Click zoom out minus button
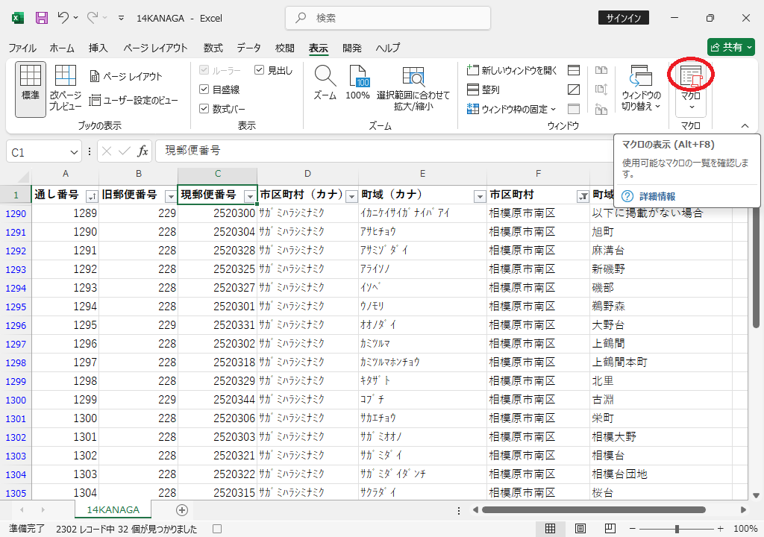This screenshot has height=537, width=764. [633, 529]
